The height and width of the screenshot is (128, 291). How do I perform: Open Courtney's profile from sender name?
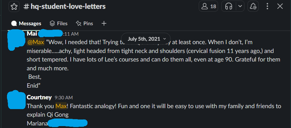[x=39, y=97]
